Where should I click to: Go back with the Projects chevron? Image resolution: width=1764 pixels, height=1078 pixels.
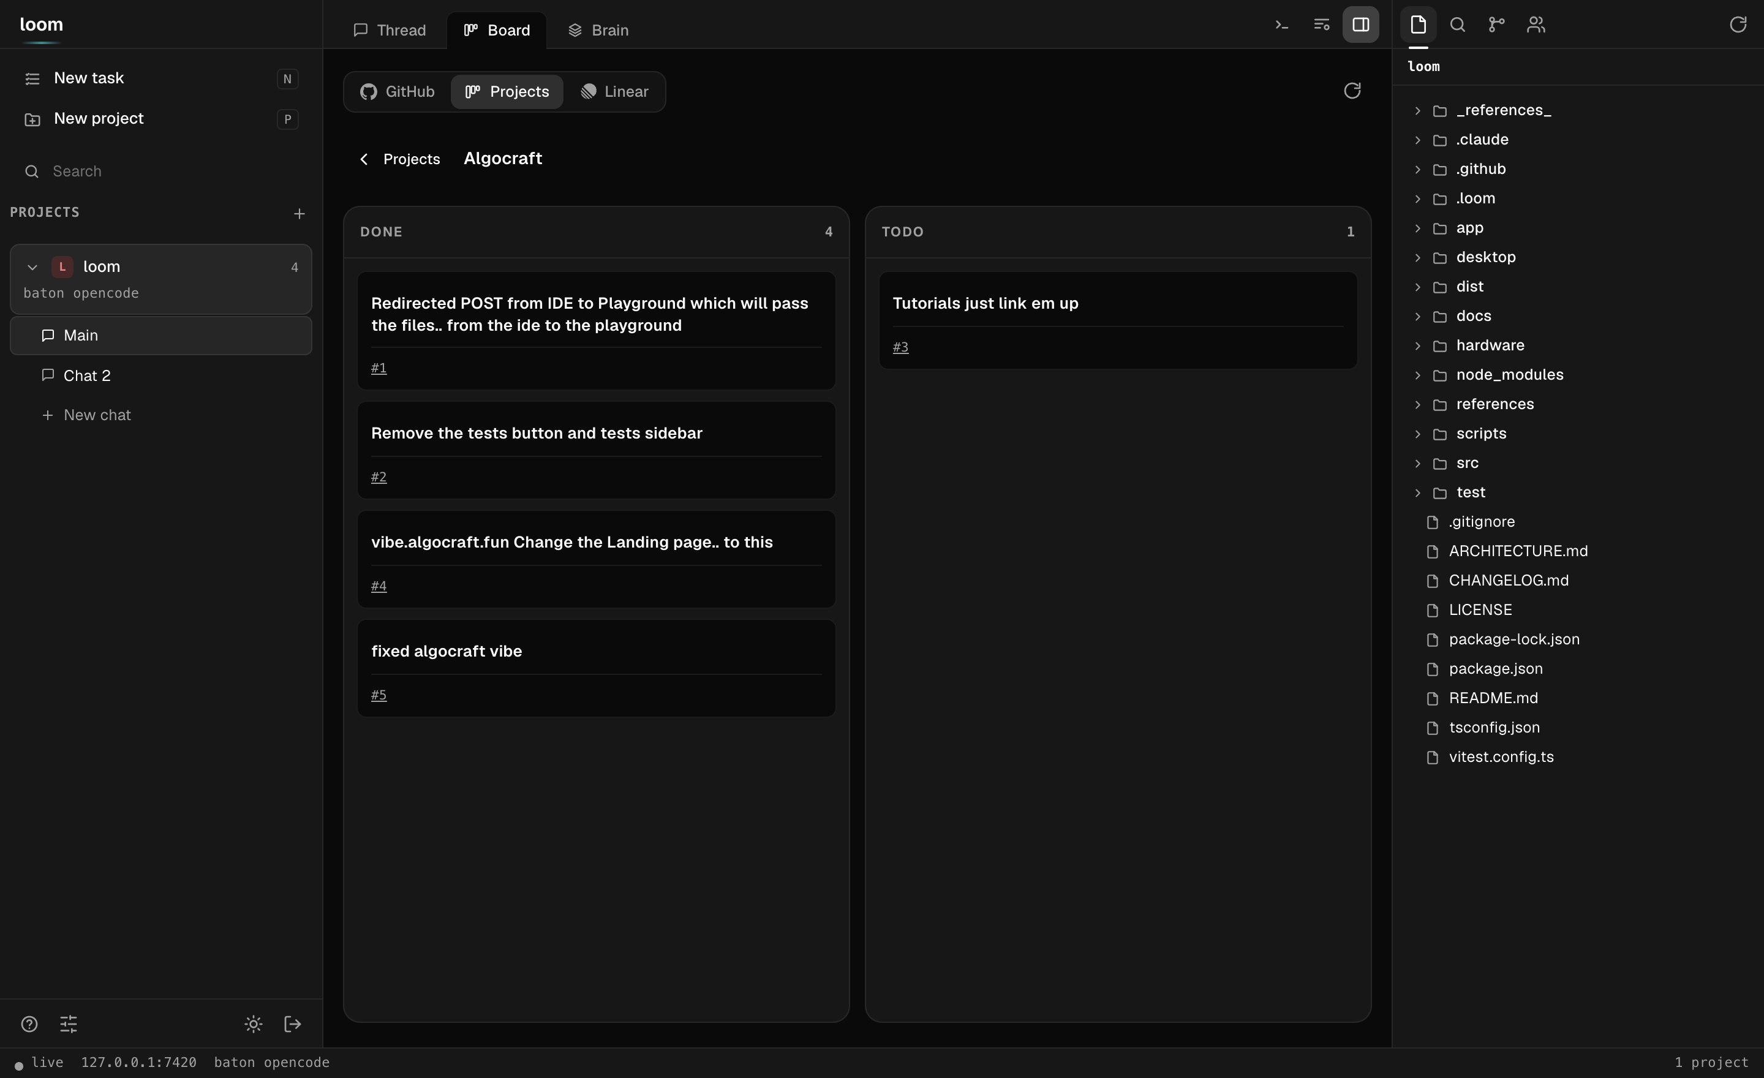click(364, 159)
